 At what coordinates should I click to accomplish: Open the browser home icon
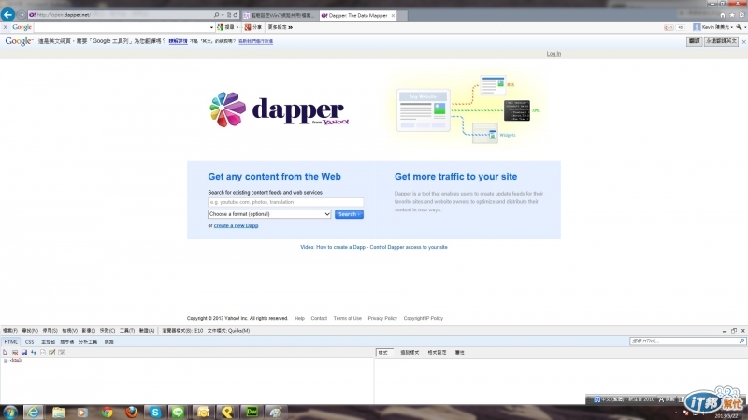point(723,15)
